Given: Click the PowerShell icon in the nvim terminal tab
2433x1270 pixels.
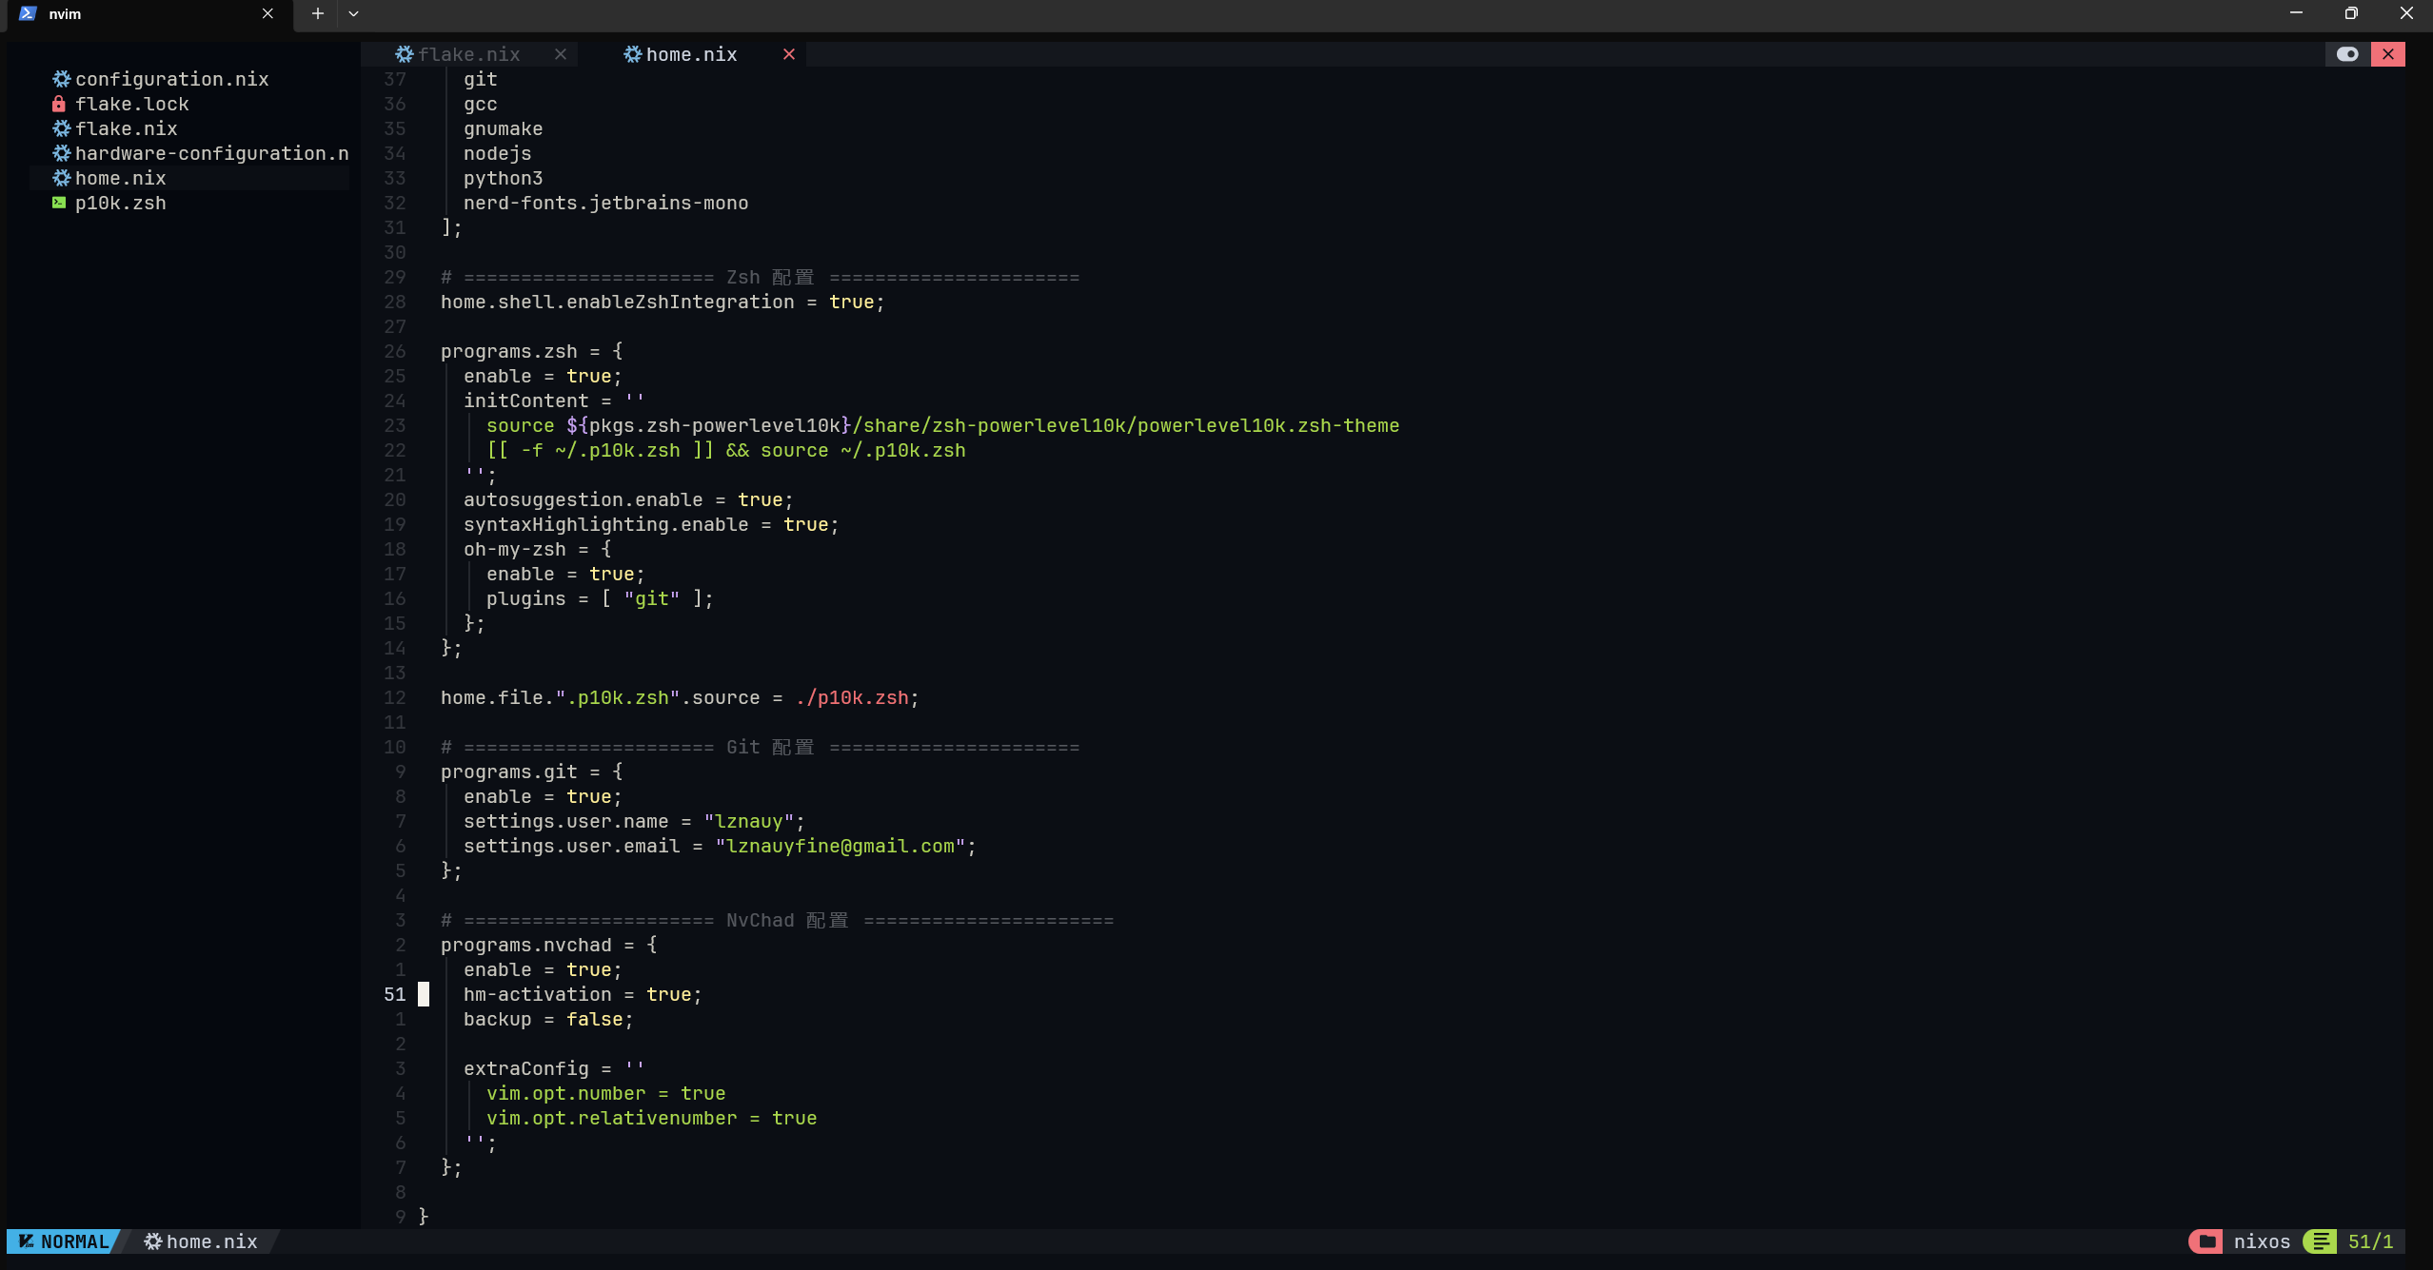Looking at the screenshot, I should click(x=28, y=13).
